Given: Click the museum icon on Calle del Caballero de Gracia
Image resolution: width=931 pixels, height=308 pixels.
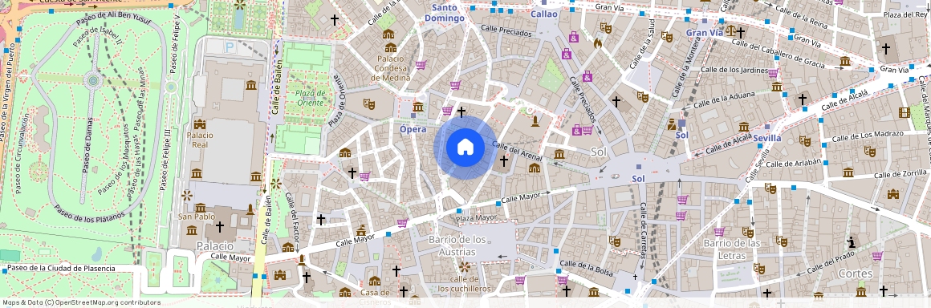Looking at the screenshot, I should (x=845, y=61).
